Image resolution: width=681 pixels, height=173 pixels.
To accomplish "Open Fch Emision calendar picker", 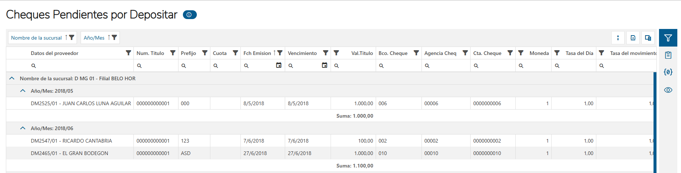I will [279, 65].
